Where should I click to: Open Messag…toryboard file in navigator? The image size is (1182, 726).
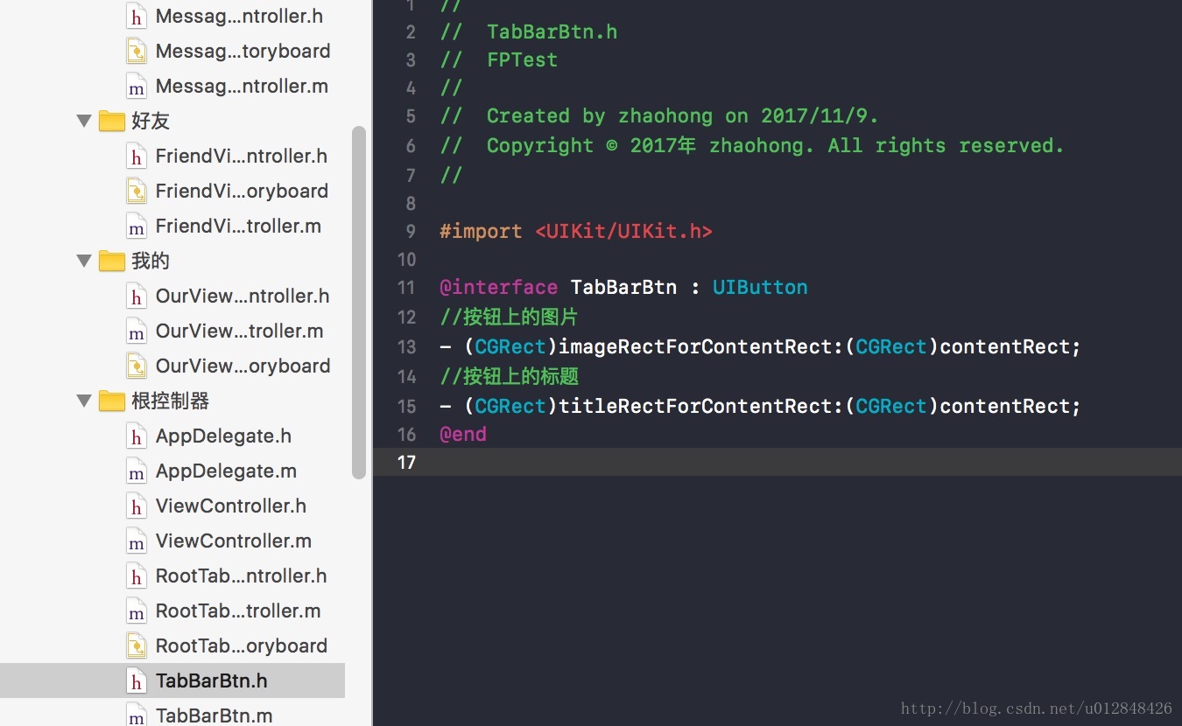coord(243,51)
